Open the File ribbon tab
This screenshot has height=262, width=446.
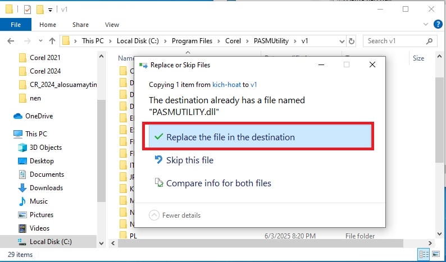[16, 25]
